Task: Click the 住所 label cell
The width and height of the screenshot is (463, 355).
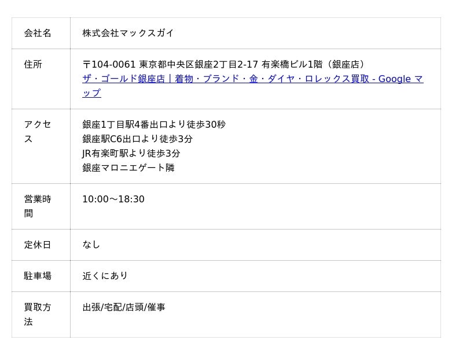Action: (41, 79)
